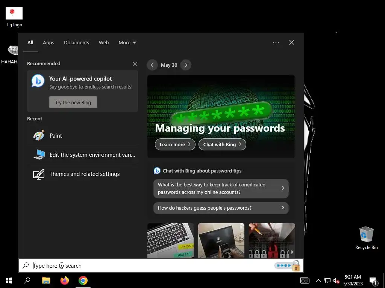
Task: Select the Recycle Bin desktop icon
Action: coord(366,238)
